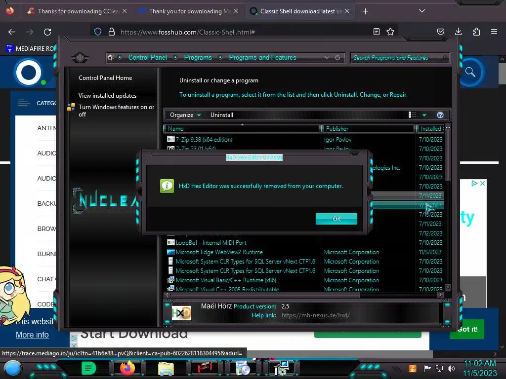Click the Search Programs and Features field

click(x=399, y=58)
